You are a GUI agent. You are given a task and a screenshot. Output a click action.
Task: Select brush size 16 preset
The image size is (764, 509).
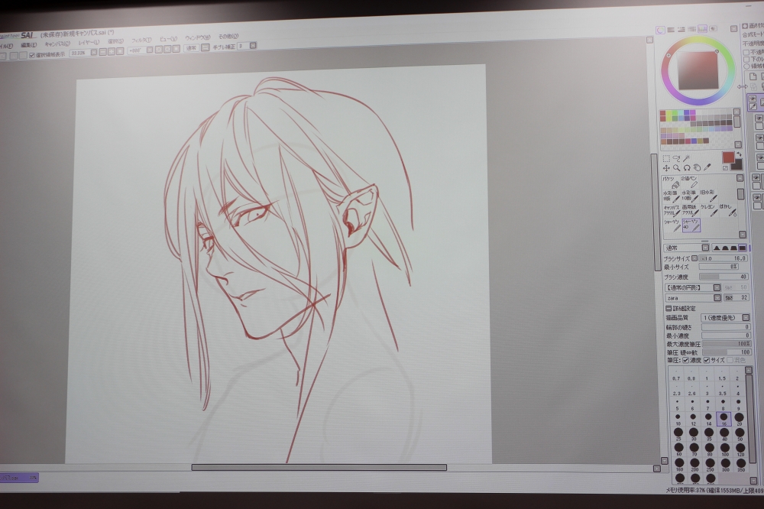click(724, 420)
